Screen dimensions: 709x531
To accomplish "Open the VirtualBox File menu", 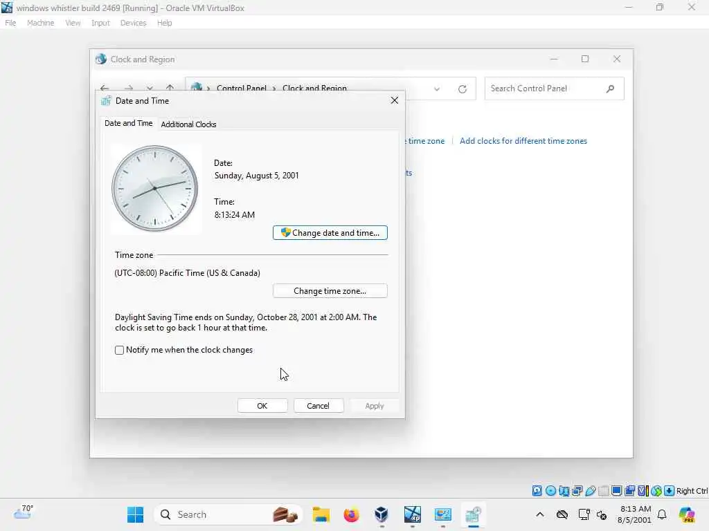I will coord(10,23).
